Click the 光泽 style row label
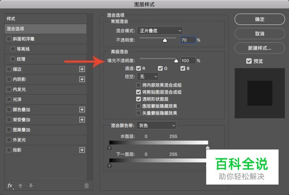Viewport: 289px width, 195px height. [17, 99]
